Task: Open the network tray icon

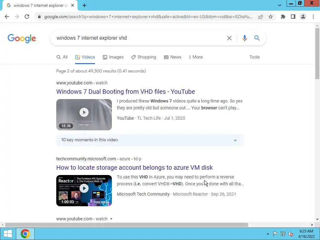Action: click(x=283, y=234)
